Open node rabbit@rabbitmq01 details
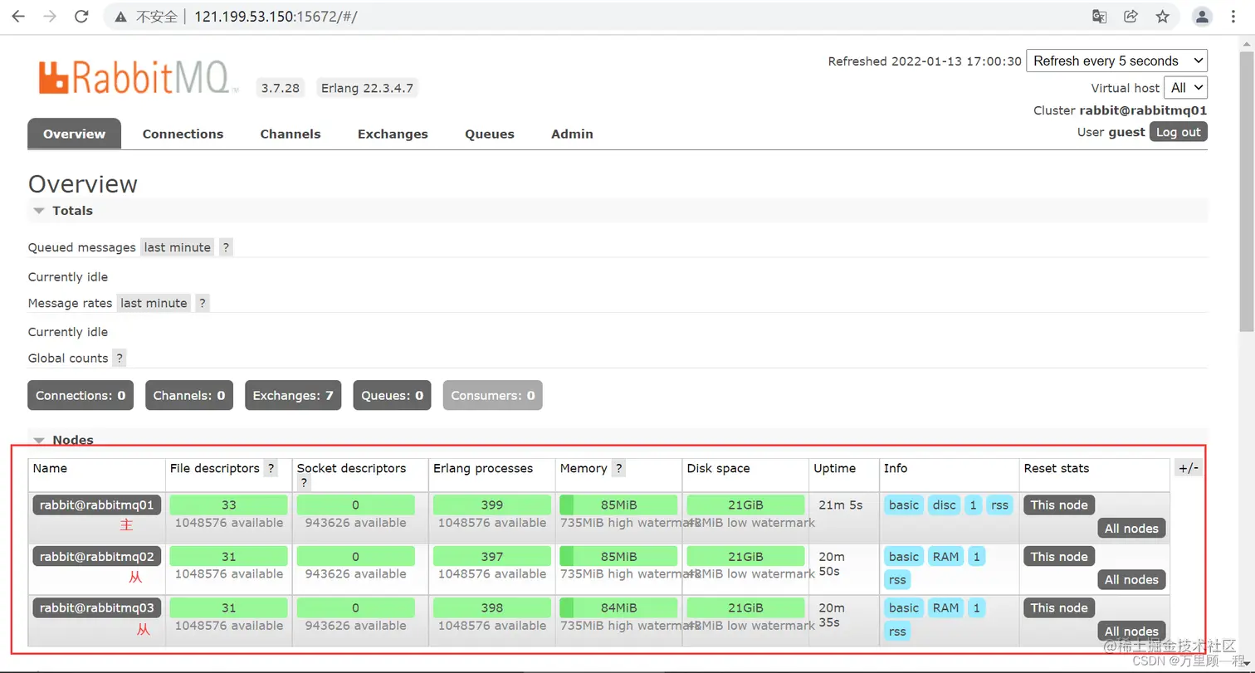This screenshot has height=673, width=1255. pos(97,505)
